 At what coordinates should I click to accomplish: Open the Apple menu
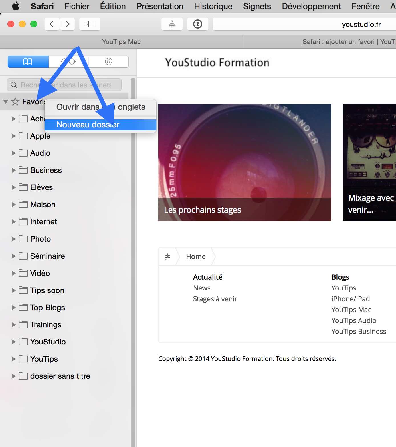click(x=16, y=6)
